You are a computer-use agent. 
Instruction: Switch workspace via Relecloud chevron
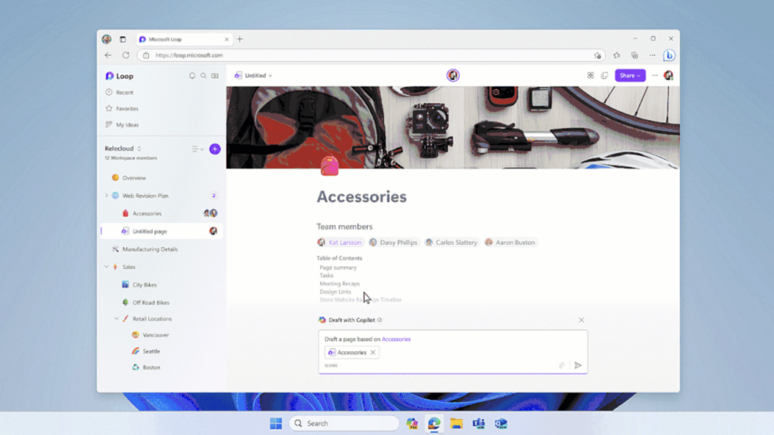point(139,149)
